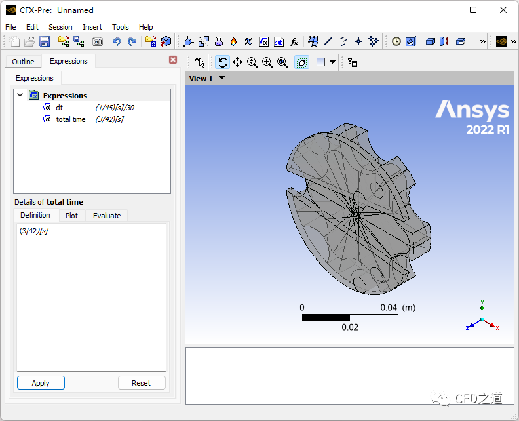Toggle the highlighting icon in viewer toolbar
519x421 pixels.
(x=302, y=62)
